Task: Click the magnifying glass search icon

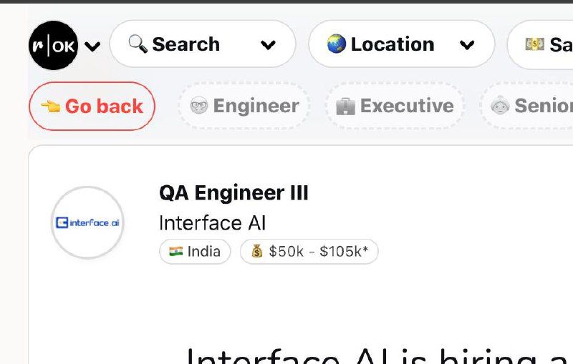Action: (x=138, y=44)
